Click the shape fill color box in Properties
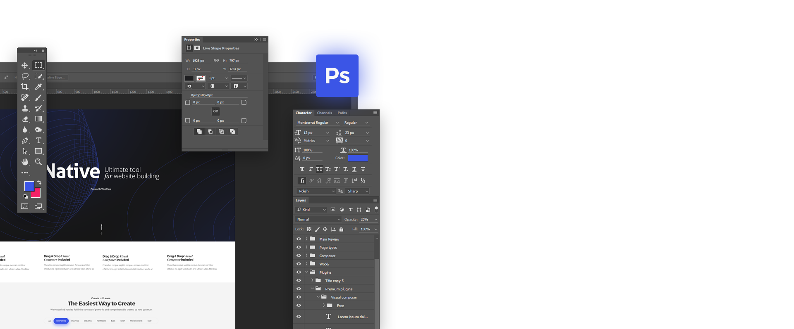Screen dimensions: 794x329 tap(189, 78)
